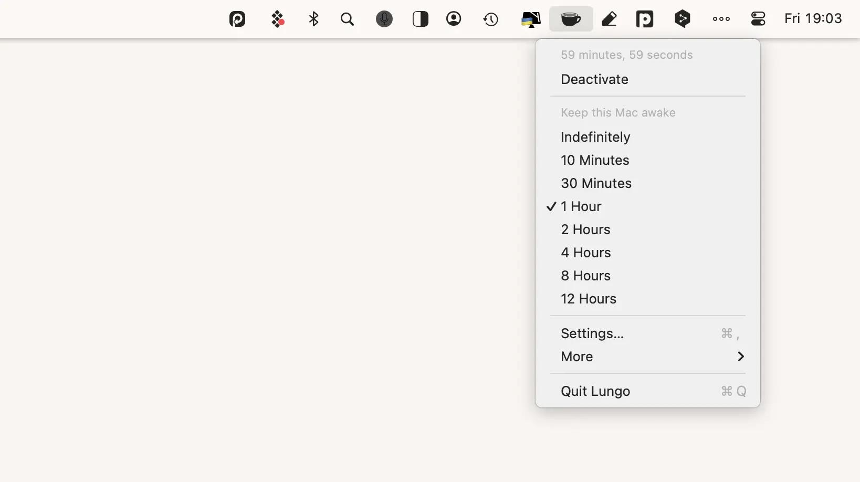The image size is (860, 482).
Task: Click the Fri 19:03 clock
Action: (812, 18)
